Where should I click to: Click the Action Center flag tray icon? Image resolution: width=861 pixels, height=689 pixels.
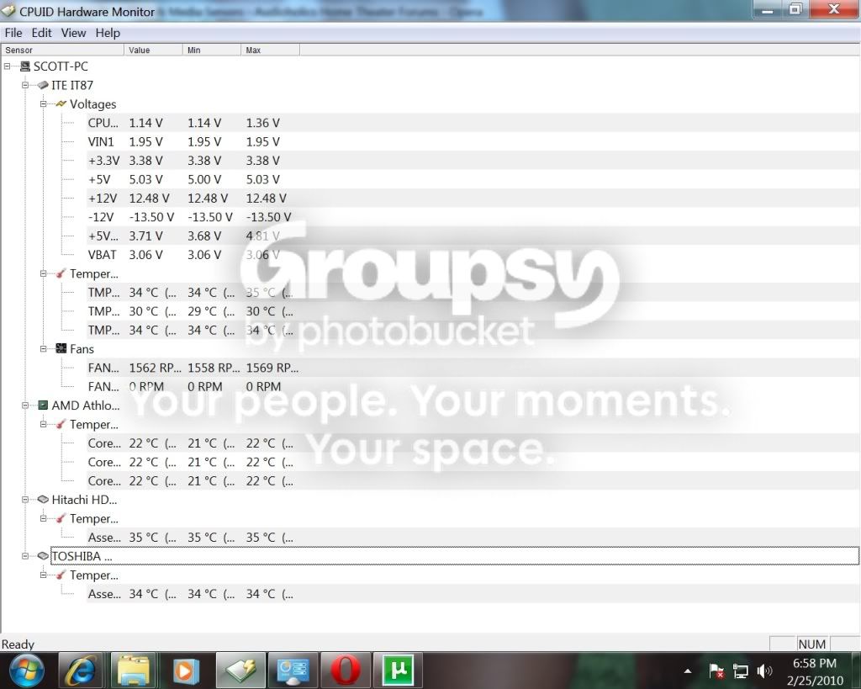(x=716, y=670)
